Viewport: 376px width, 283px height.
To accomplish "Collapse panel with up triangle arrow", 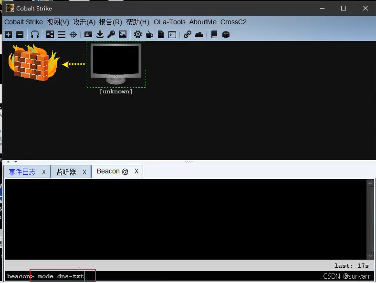I will pyautogui.click(x=8, y=162).
